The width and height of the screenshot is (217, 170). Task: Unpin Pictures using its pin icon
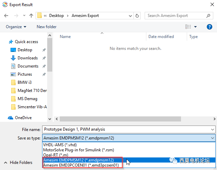click(44, 74)
